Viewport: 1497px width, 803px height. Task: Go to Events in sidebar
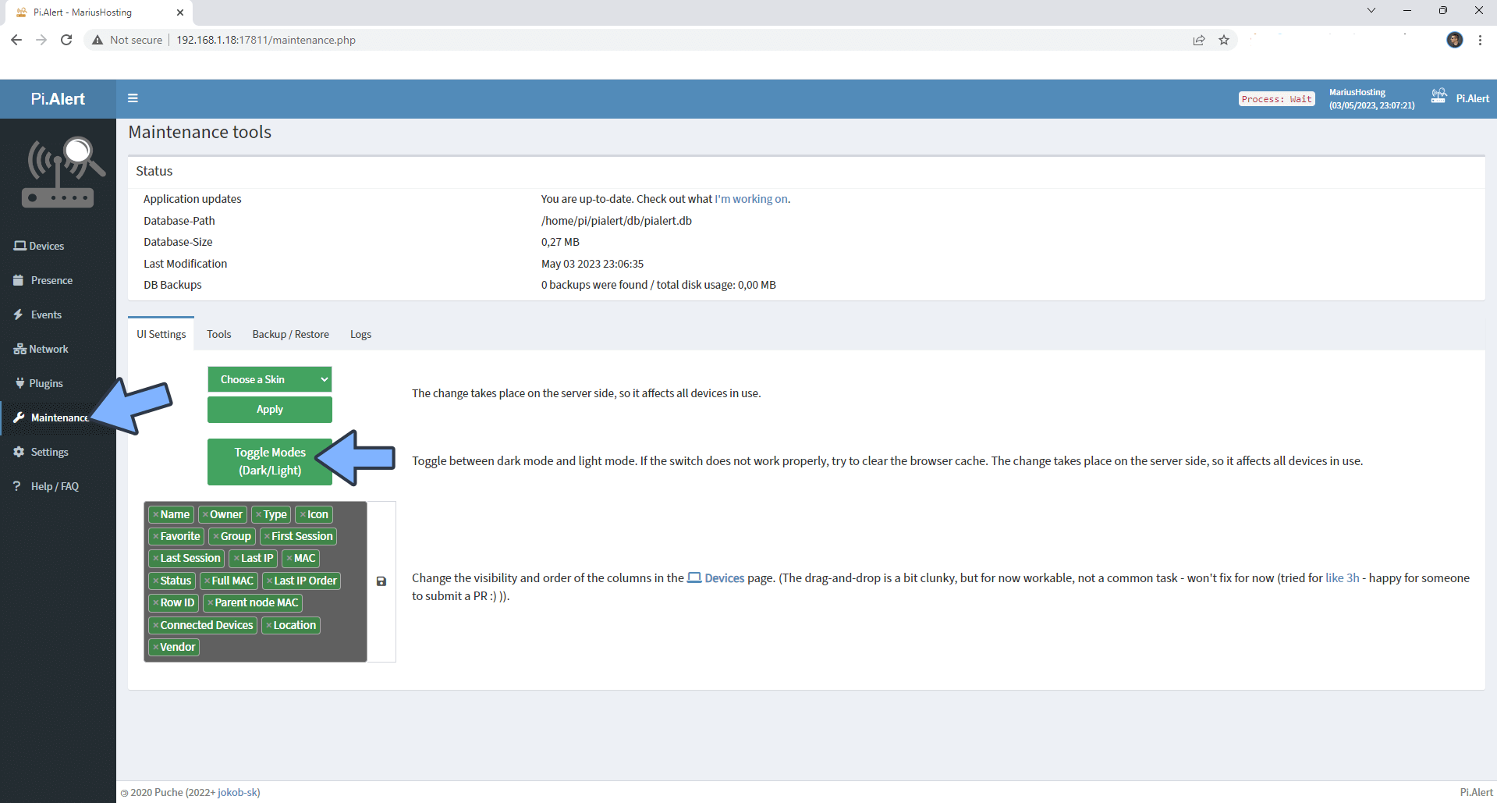coord(37,314)
